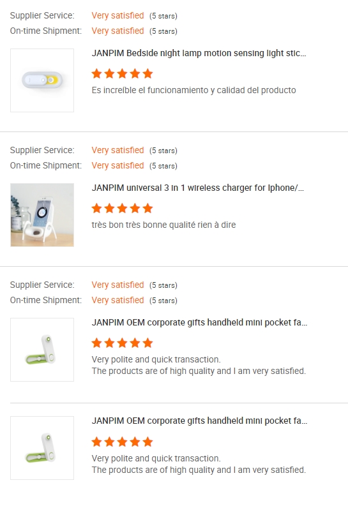Click the first star of the night lamp rating
Image resolution: width=348 pixels, height=508 pixels.
(97, 73)
